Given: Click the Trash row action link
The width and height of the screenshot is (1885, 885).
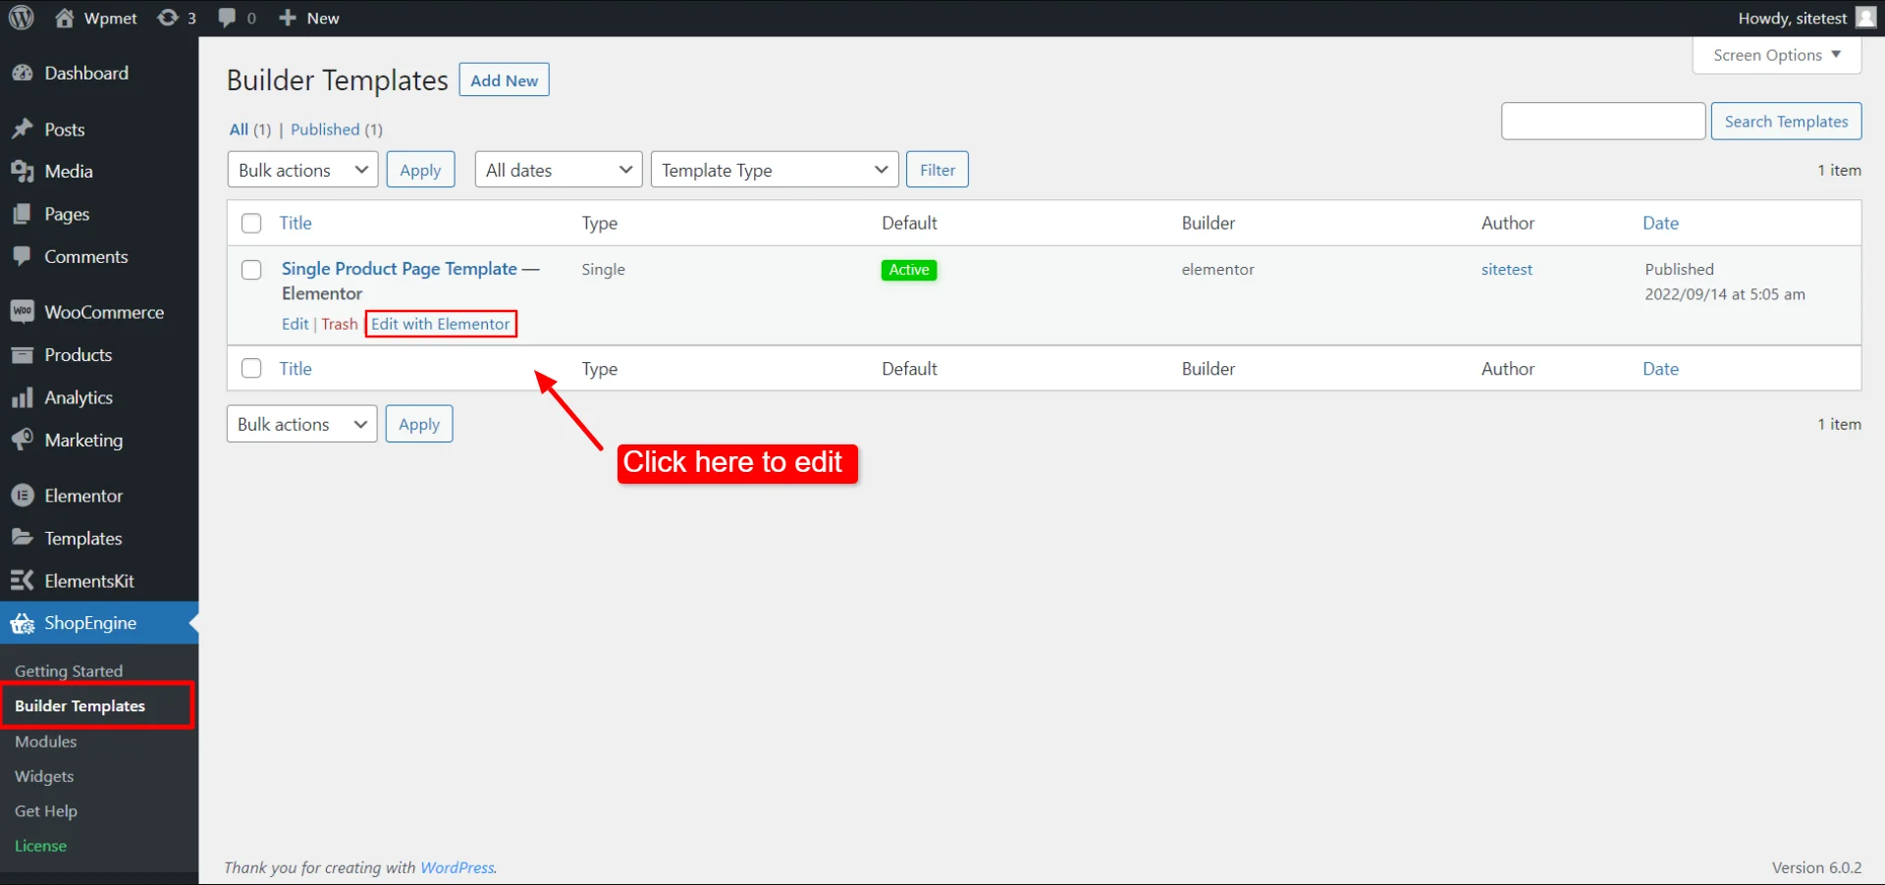Looking at the screenshot, I should 340,324.
